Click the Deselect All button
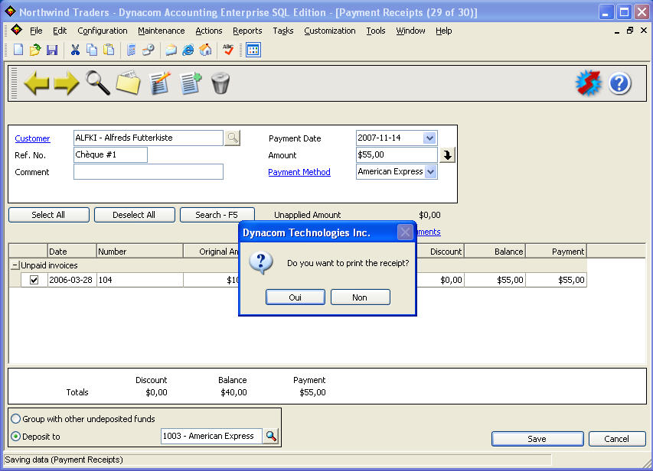653x471 pixels. (135, 215)
